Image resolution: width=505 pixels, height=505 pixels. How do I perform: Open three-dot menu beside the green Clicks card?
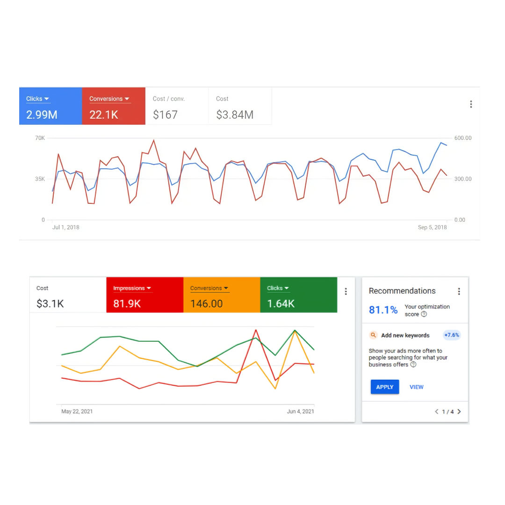[346, 291]
